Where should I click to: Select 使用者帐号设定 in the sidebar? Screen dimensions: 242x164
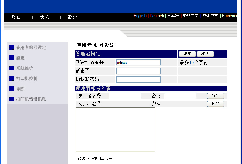click(x=31, y=47)
